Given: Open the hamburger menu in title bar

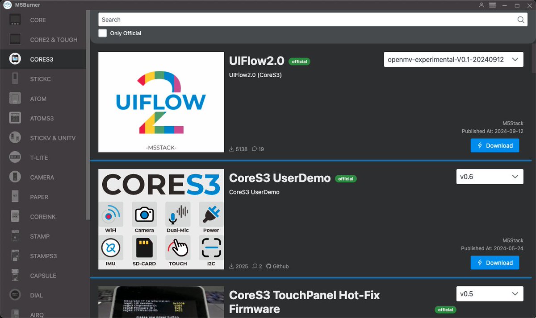Looking at the screenshot, I should pyautogui.click(x=492, y=5).
